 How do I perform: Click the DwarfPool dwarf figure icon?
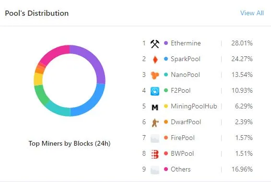pos(155,123)
